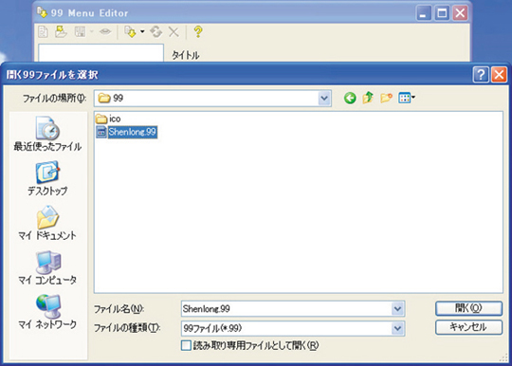Expand the file name dropdown arrow

tap(397, 309)
